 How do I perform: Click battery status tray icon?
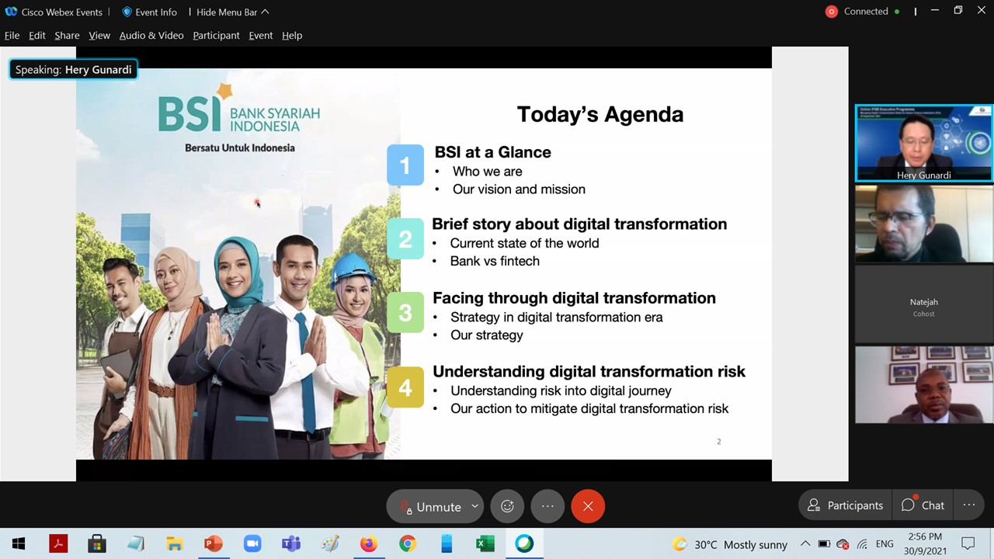824,544
